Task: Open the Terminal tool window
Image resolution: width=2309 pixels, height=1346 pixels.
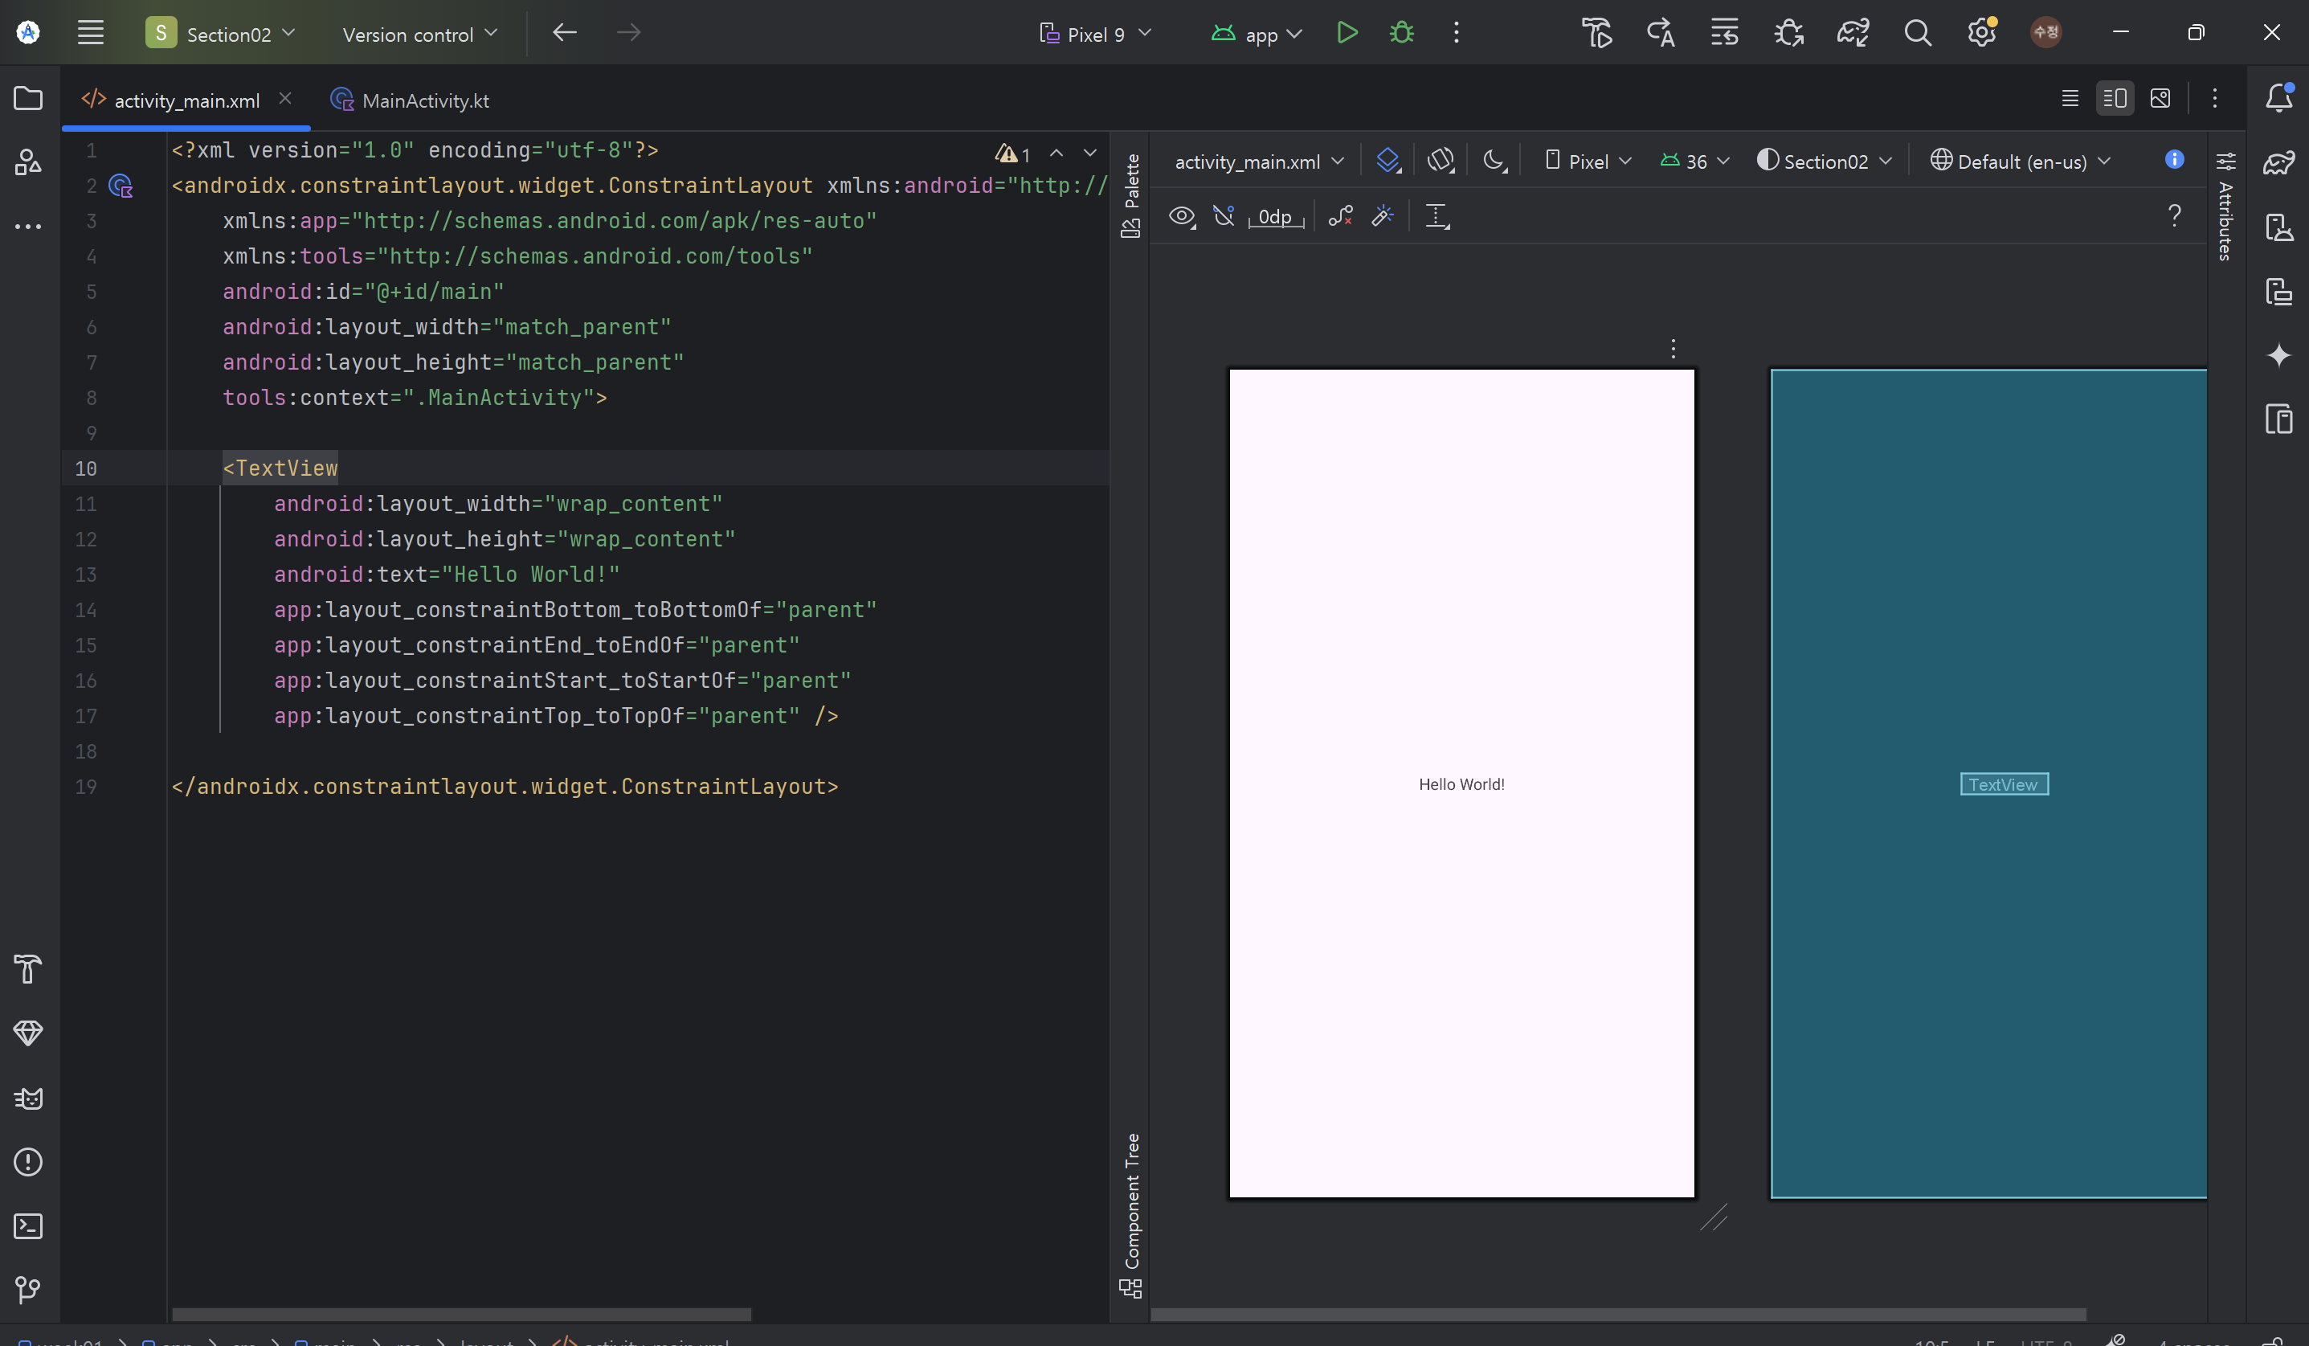Action: coord(27,1226)
